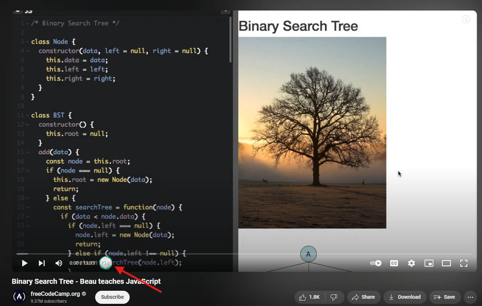Dislike this video
This screenshot has width=482, height=306.
[334, 297]
